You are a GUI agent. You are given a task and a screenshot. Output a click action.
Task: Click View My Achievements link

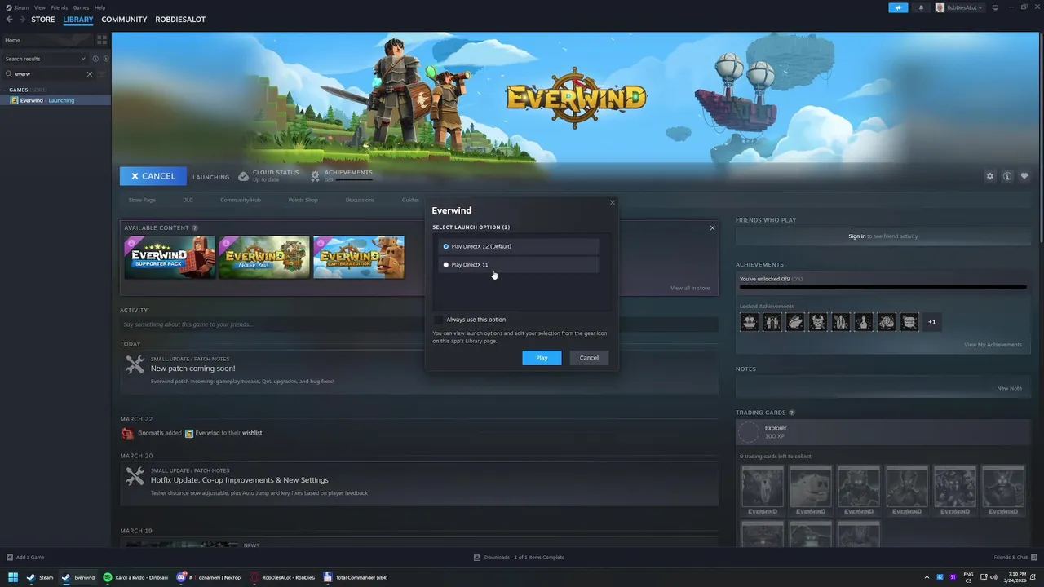pyautogui.click(x=993, y=345)
